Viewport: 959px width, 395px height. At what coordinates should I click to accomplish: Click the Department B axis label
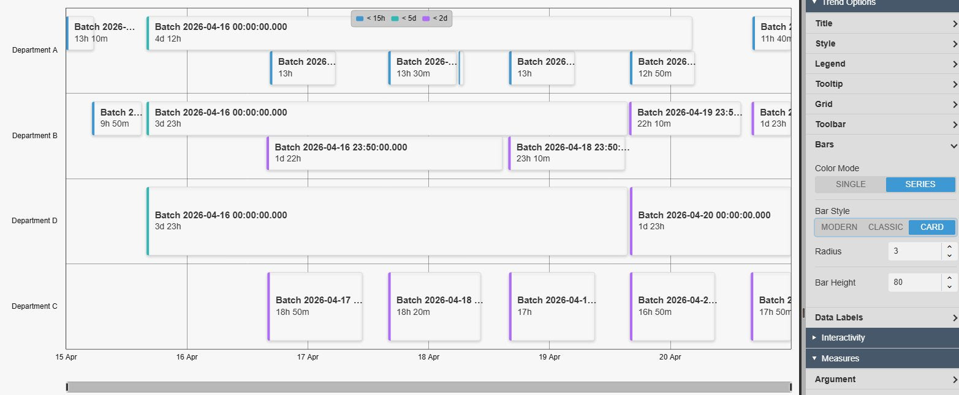pyautogui.click(x=35, y=136)
